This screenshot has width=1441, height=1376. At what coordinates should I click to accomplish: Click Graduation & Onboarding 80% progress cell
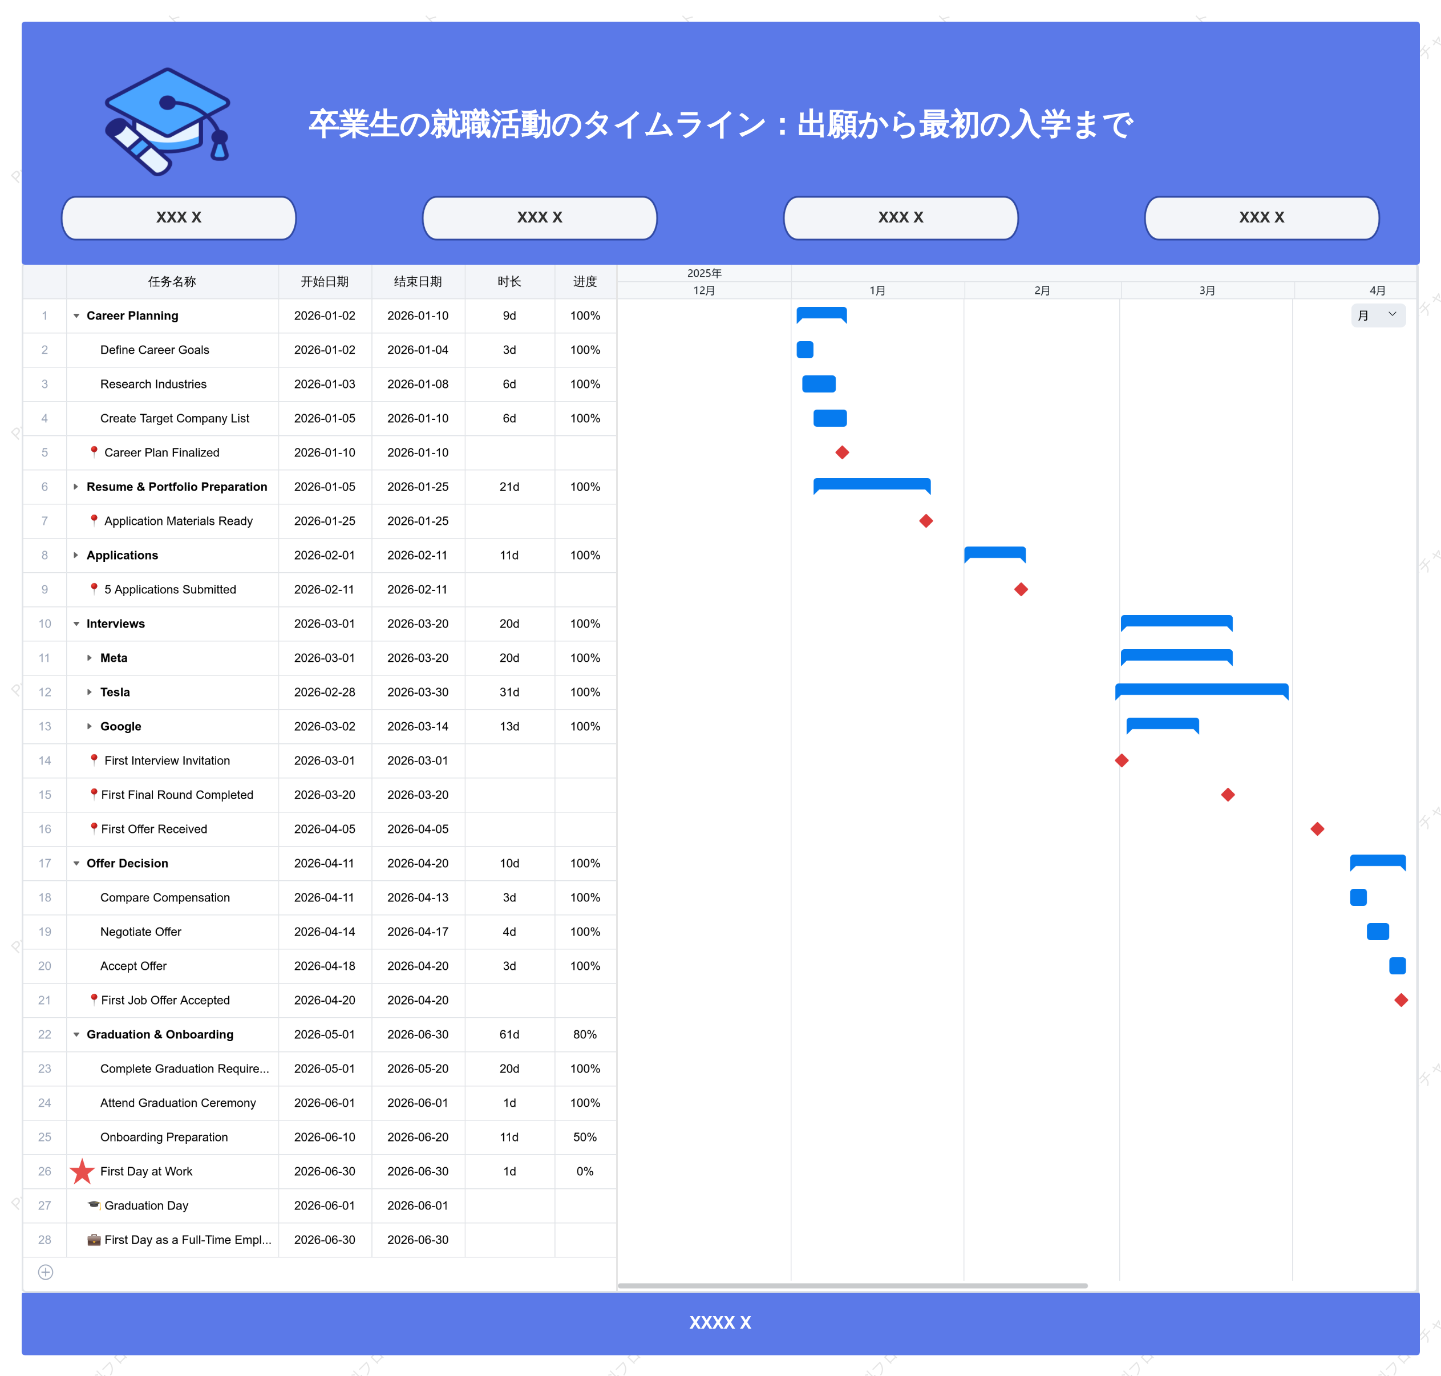585,1034
